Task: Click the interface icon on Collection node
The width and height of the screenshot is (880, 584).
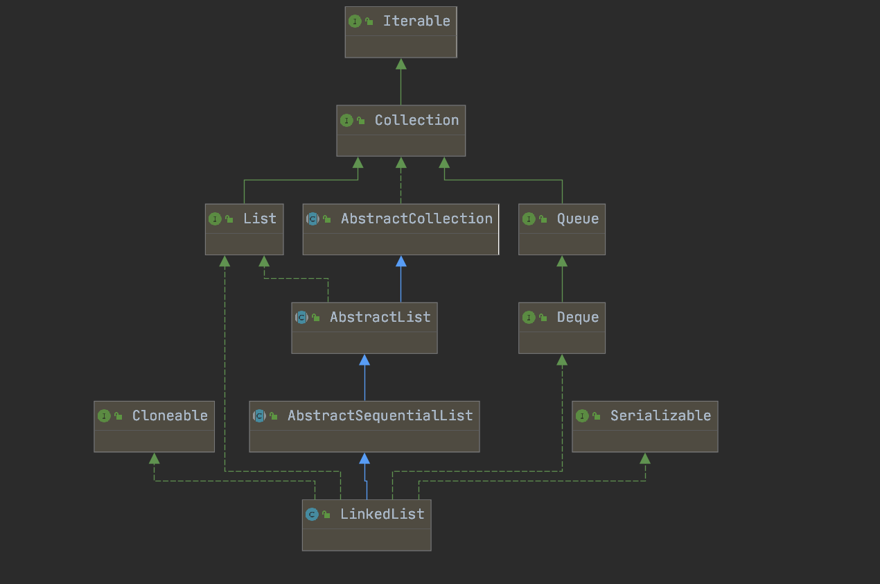Action: pyautogui.click(x=346, y=120)
